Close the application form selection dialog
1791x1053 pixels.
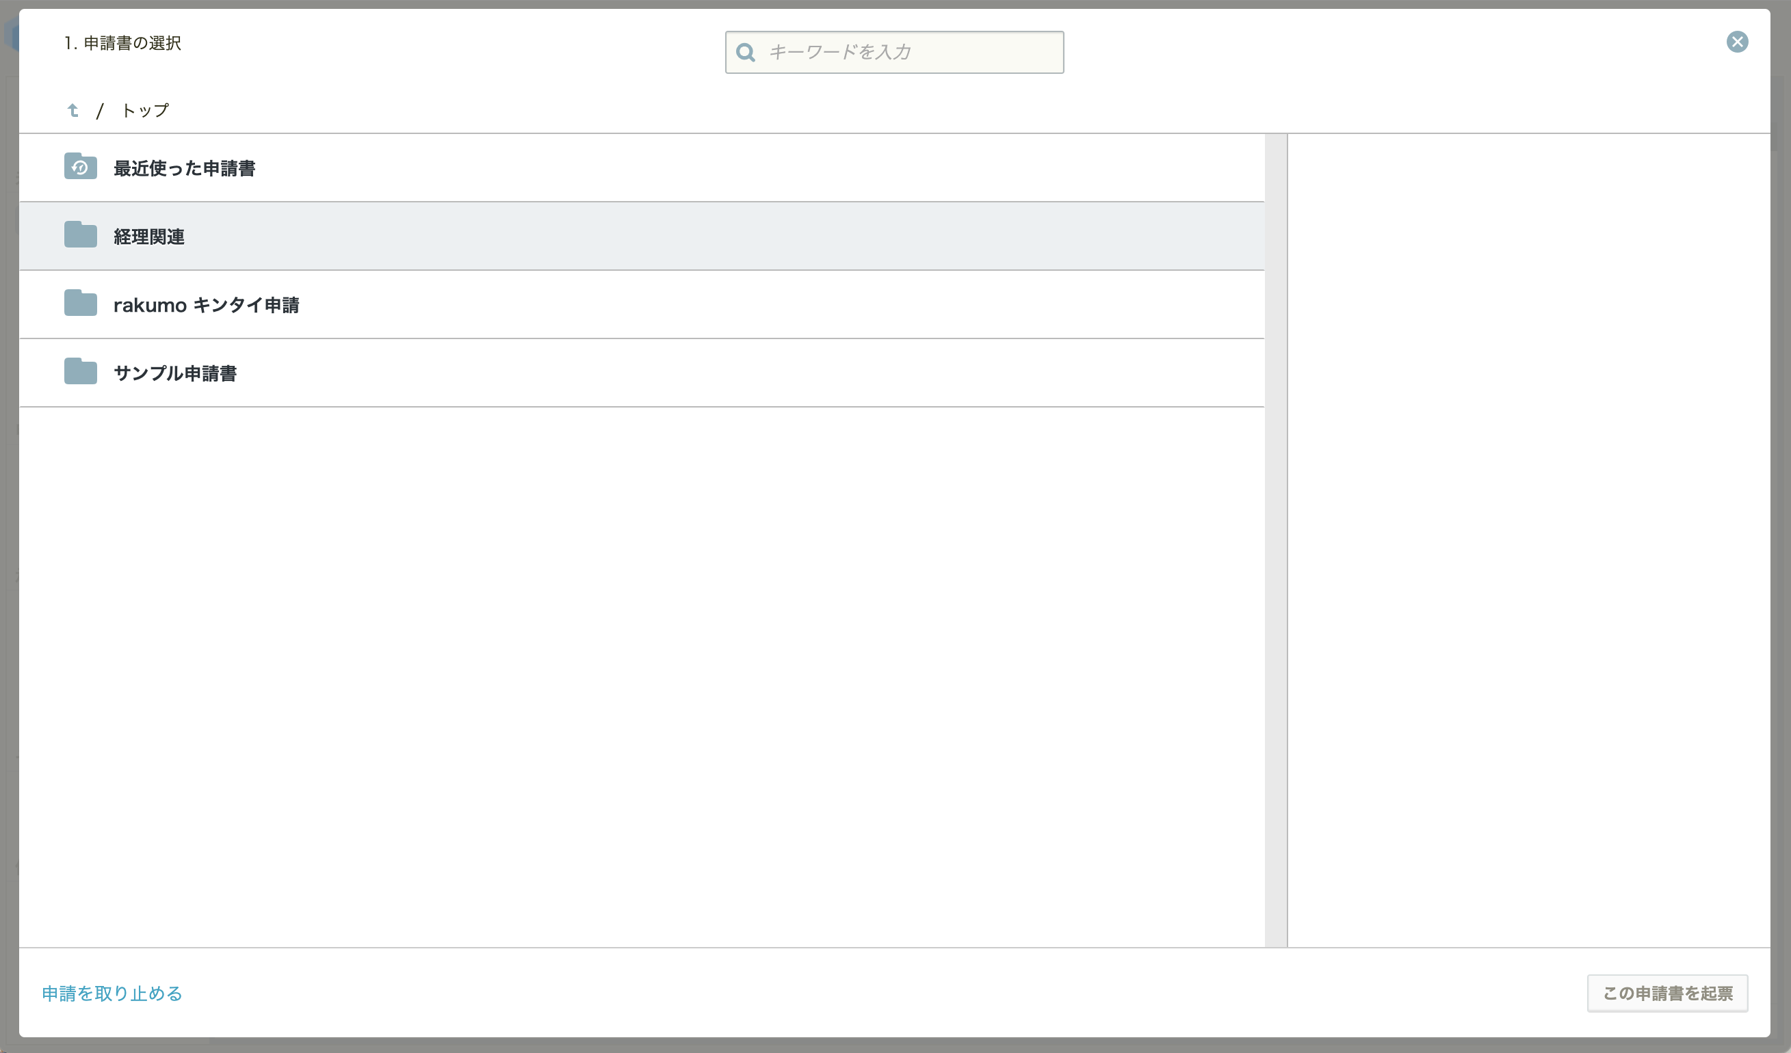pyautogui.click(x=1737, y=42)
